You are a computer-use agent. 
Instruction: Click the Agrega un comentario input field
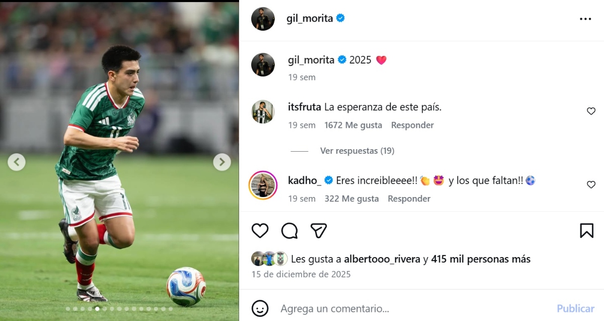click(x=352, y=308)
